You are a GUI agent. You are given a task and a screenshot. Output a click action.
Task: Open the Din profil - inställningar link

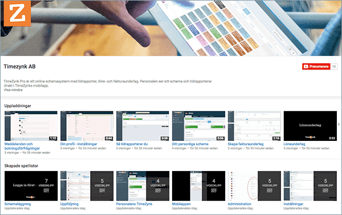[x=79, y=144]
